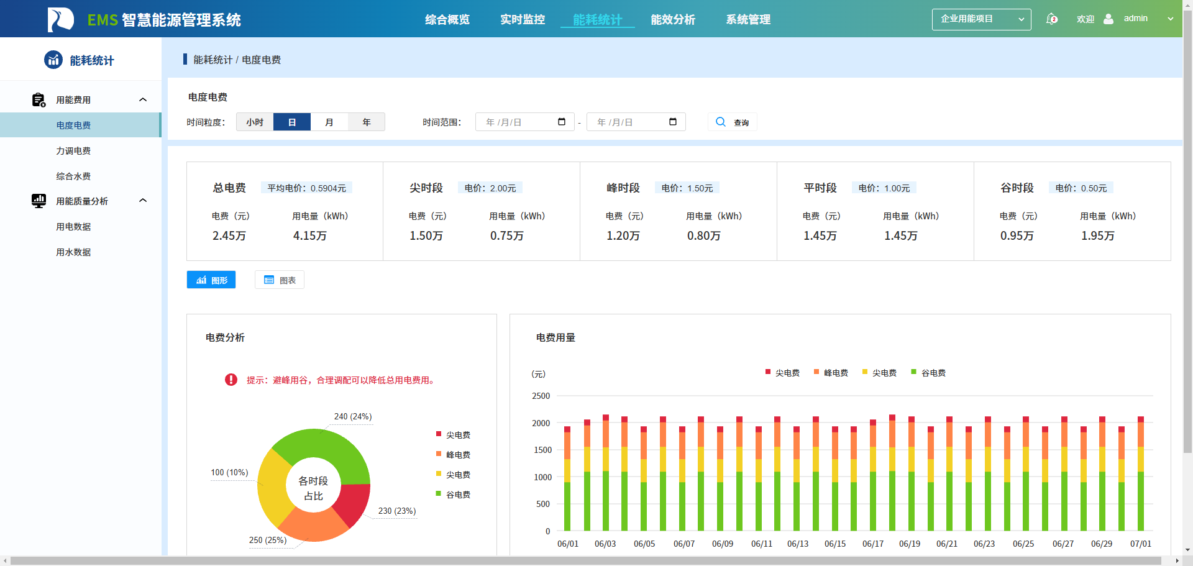The width and height of the screenshot is (1193, 566).
Task: Click the 平均电价: 0.5904元 label
Action: tap(306, 188)
